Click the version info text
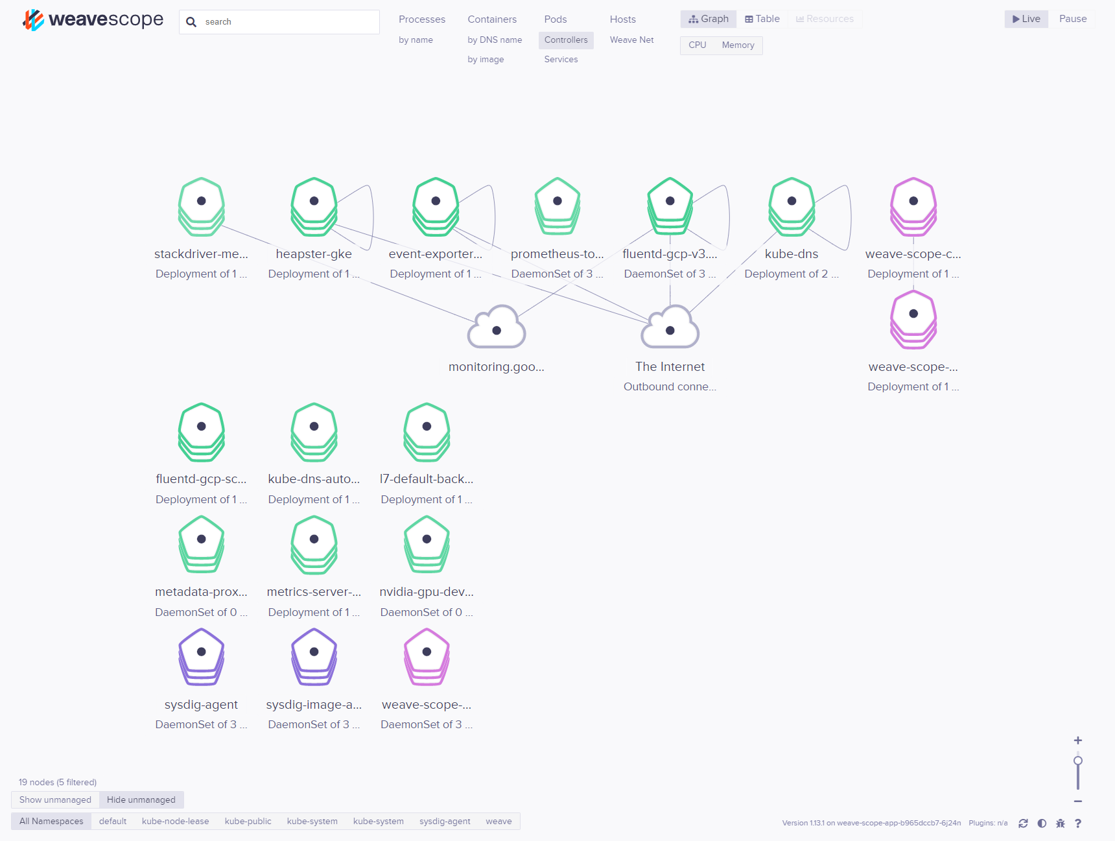 [871, 823]
